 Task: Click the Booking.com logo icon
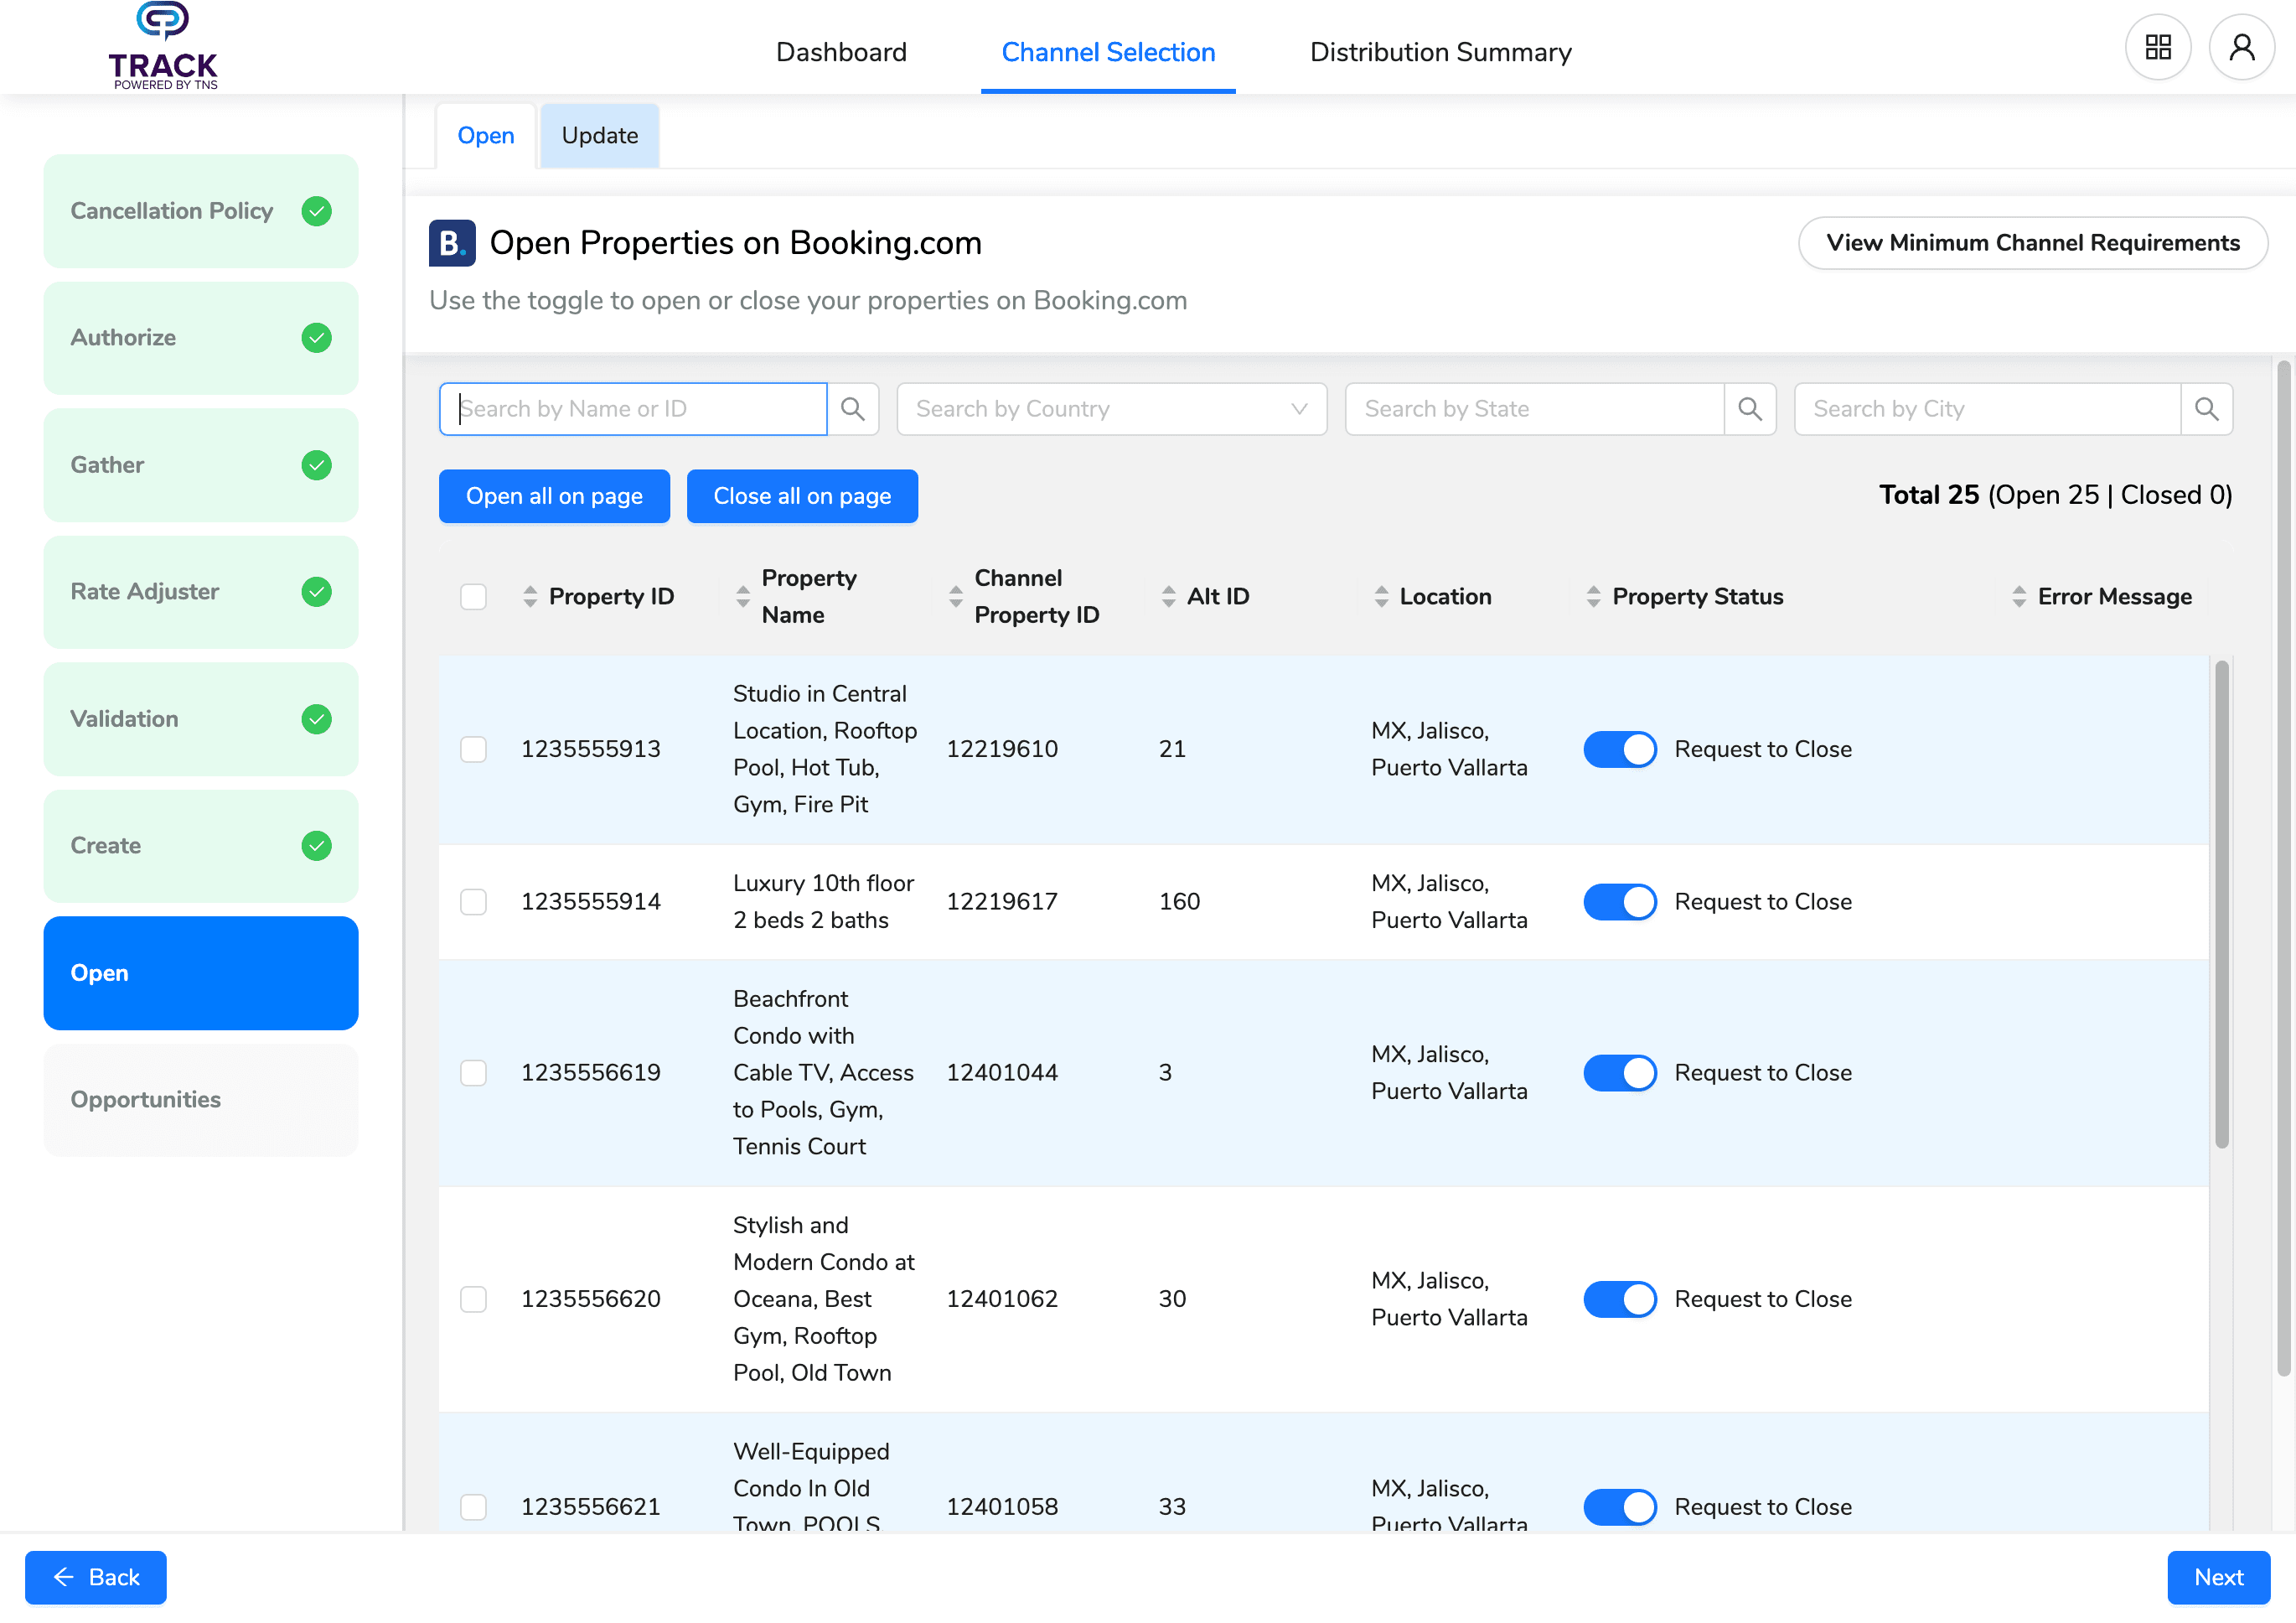click(x=452, y=243)
